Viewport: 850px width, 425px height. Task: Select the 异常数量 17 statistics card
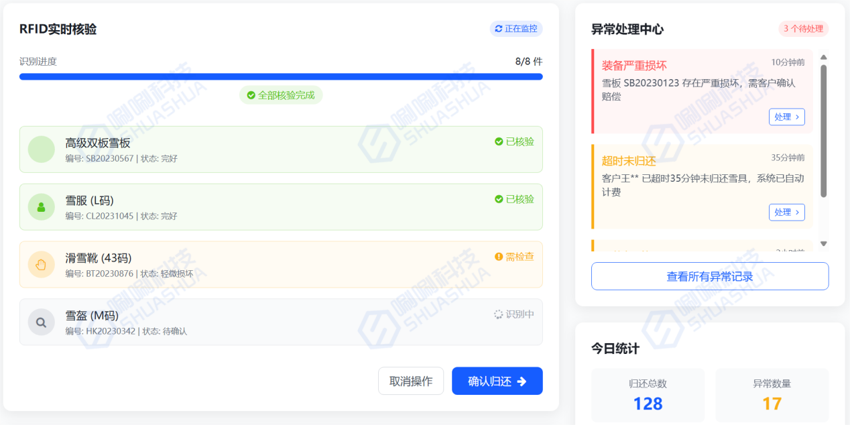pos(772,396)
